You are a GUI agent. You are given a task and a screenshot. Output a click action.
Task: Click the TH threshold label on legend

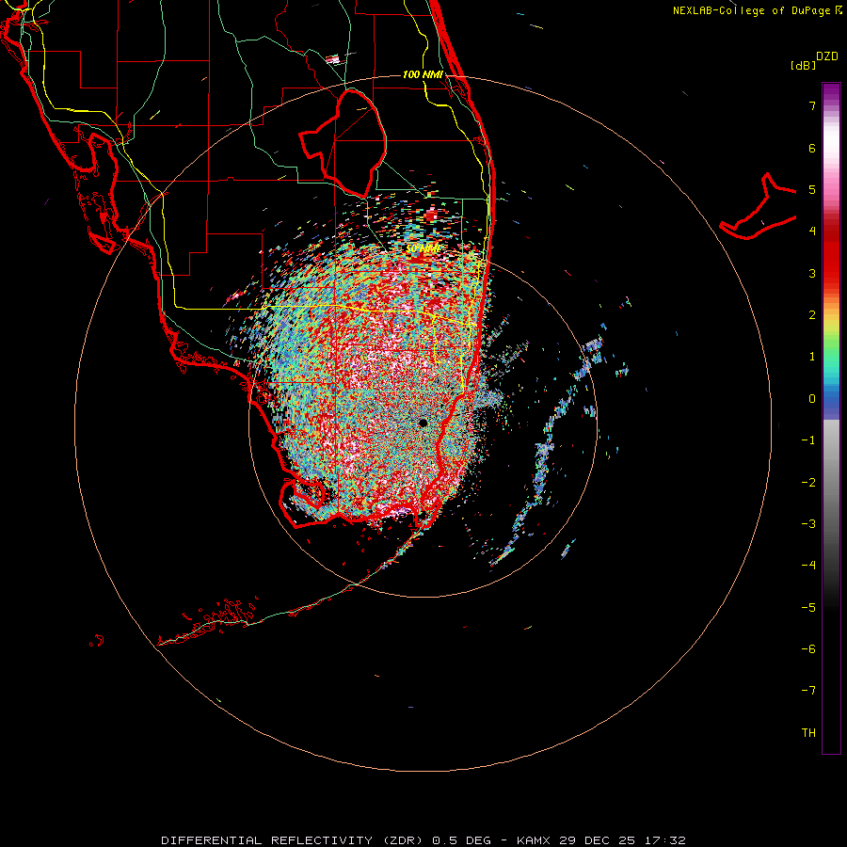click(x=808, y=733)
